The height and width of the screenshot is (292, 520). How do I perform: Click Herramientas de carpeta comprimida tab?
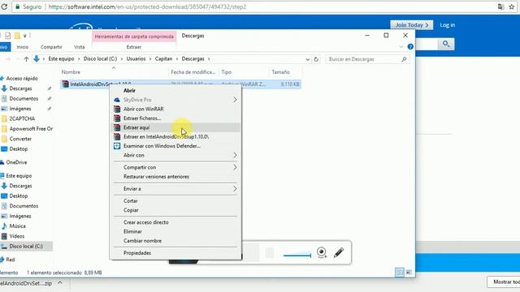coord(134,36)
